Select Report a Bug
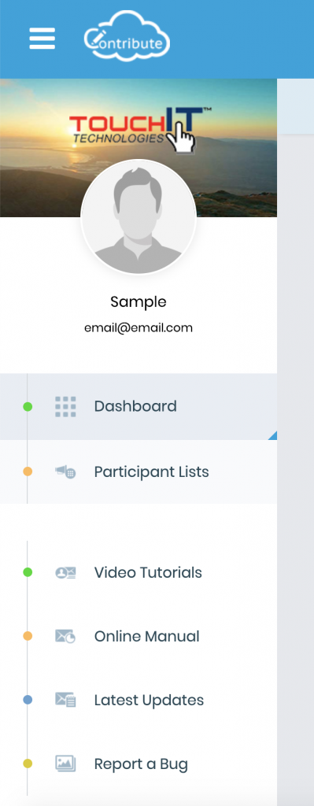This screenshot has height=806, width=314. pos(141,764)
